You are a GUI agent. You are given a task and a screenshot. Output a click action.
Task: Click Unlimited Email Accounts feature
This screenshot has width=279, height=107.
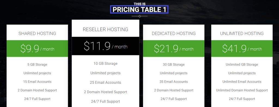tap(242, 82)
